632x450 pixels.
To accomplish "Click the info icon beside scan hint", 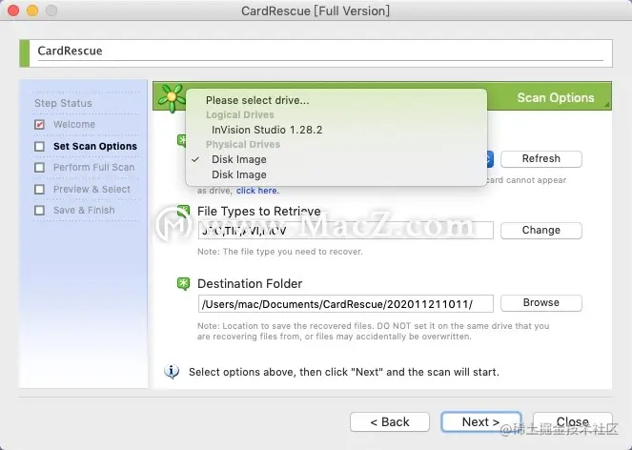I will click(172, 371).
